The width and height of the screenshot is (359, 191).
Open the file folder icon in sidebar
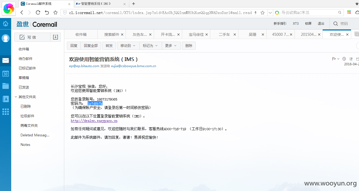click(6, 86)
